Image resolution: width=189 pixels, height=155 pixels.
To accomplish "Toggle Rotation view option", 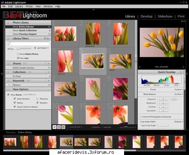I will (x=37, y=103).
